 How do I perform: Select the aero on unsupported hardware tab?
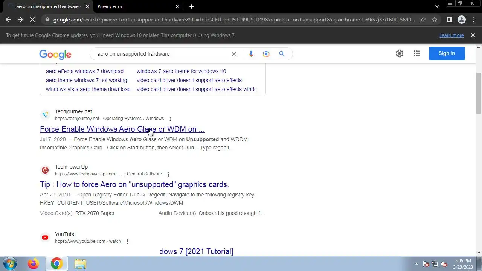48,6
